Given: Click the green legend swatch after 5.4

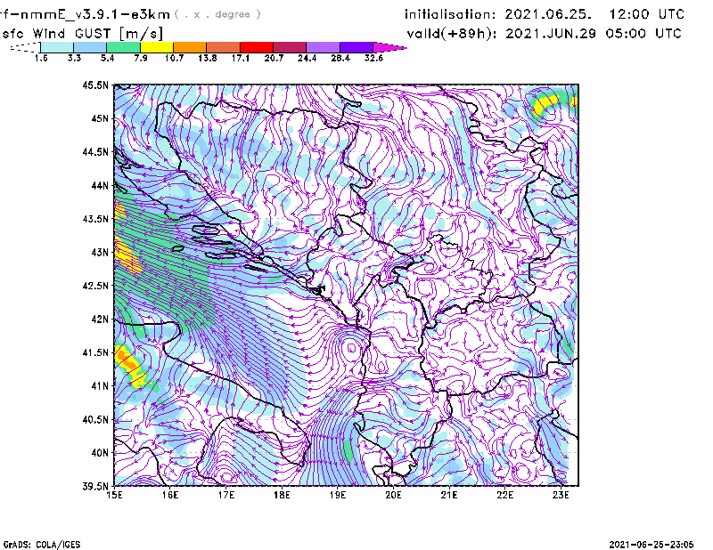Looking at the screenshot, I should (x=123, y=46).
